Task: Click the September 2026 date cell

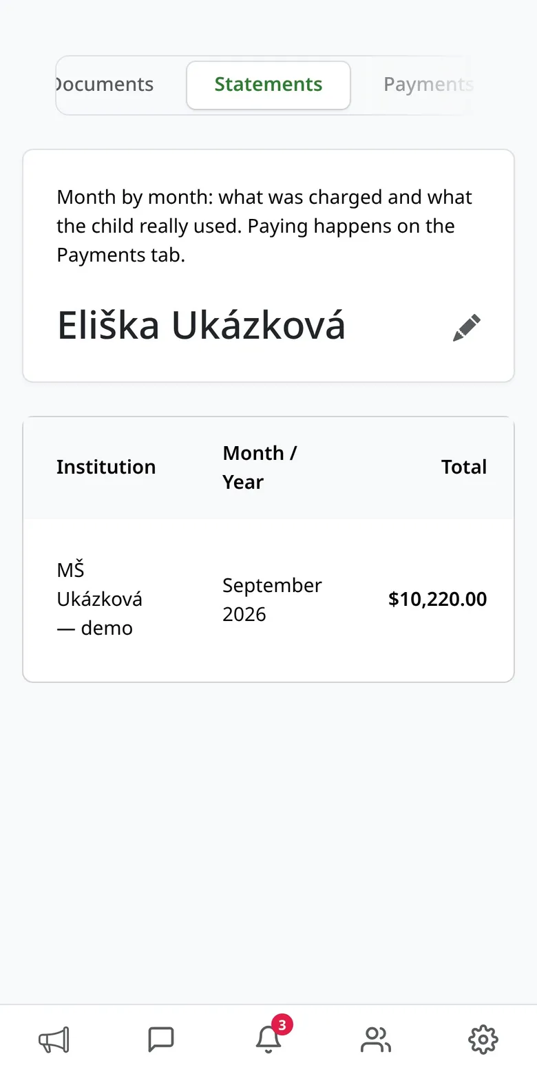Action: point(272,600)
